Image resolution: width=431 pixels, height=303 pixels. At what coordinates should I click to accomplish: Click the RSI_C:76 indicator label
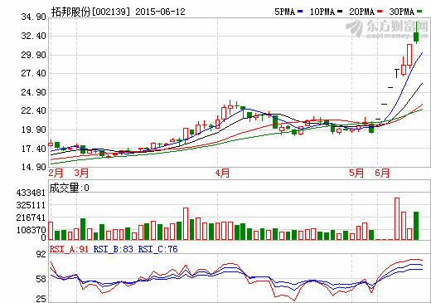pos(157,249)
